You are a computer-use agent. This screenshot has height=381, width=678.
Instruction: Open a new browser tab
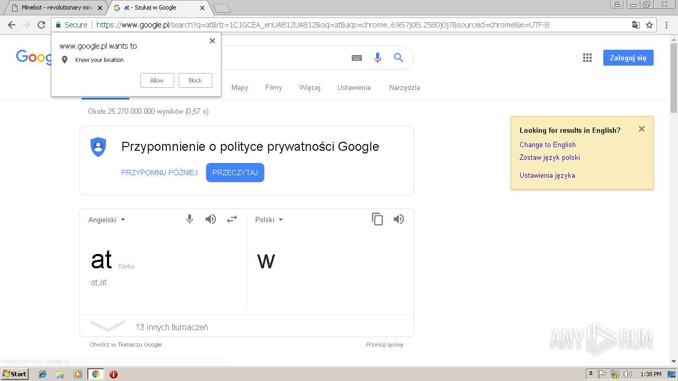[221, 8]
